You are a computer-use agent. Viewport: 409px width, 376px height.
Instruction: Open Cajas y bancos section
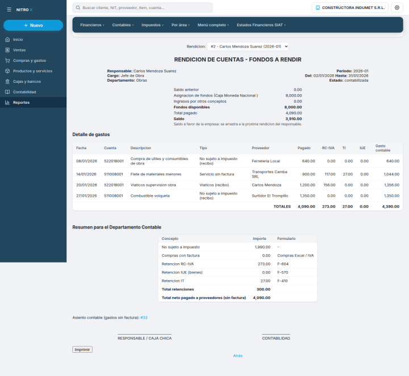pos(33,82)
